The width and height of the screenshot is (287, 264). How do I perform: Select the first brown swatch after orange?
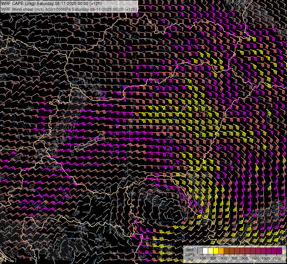coord(226,251)
